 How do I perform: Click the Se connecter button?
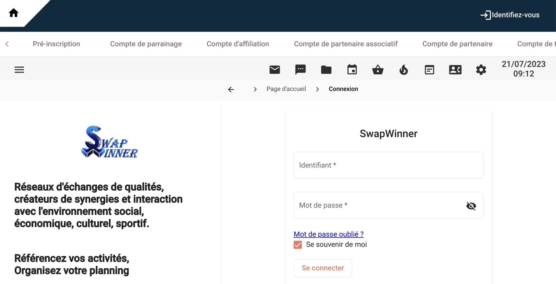[x=323, y=268]
